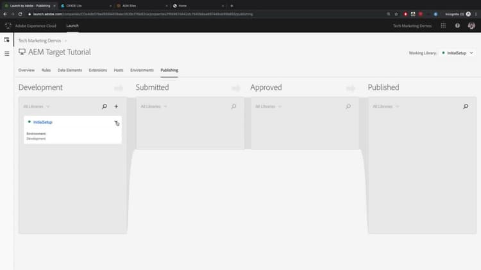Click the Submitted column heading
481x270 pixels.
pyautogui.click(x=152, y=87)
